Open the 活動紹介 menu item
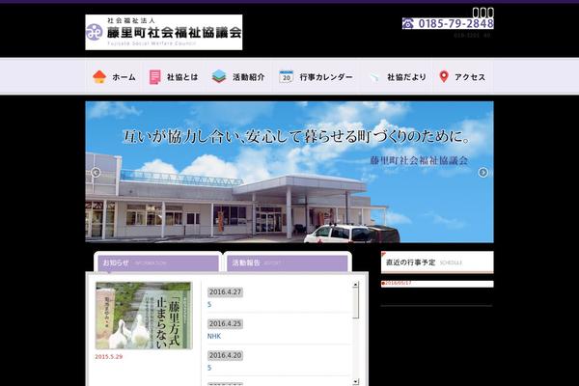Image resolution: width=579 pixels, height=386 pixels. [238, 77]
